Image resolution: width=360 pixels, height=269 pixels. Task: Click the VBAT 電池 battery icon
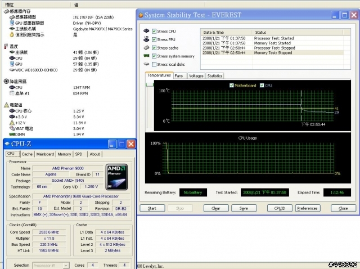12,128
